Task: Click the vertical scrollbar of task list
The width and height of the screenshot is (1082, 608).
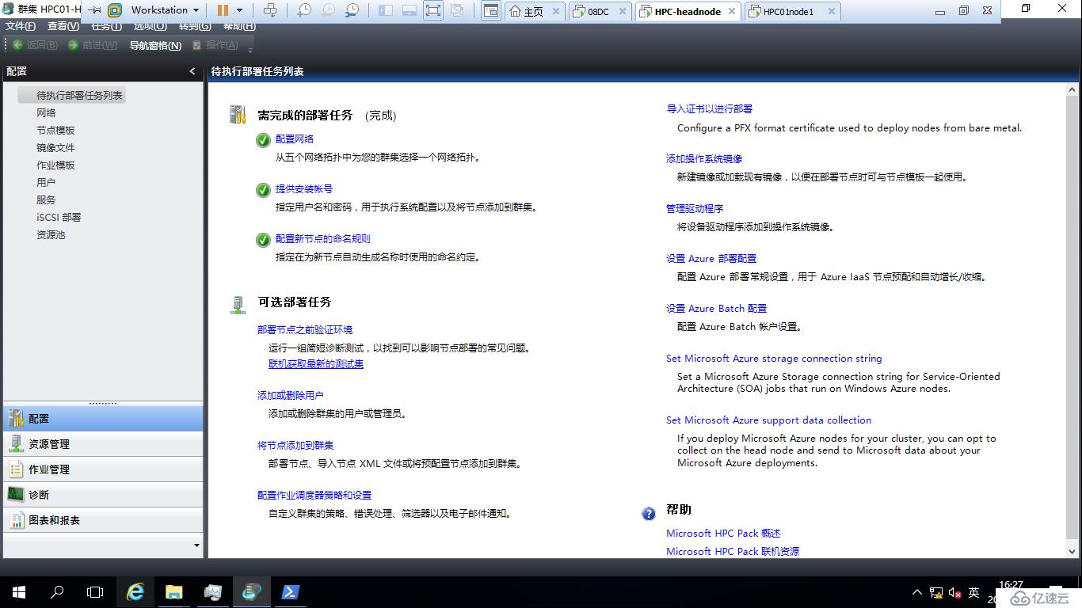Action: coord(1072,321)
